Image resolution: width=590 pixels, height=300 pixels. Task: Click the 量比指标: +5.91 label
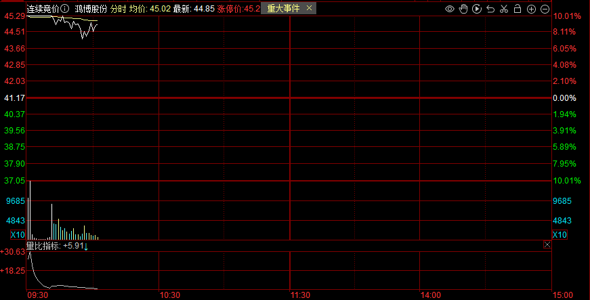(x=55, y=246)
